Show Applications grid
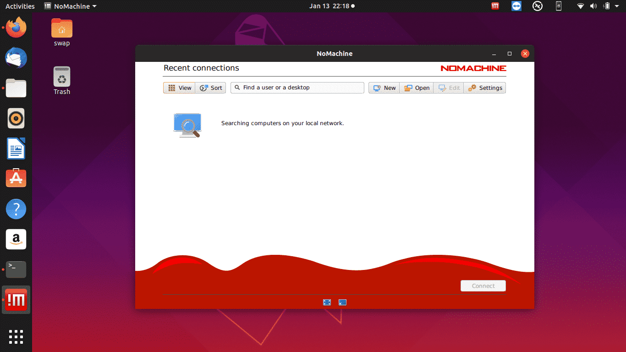 pos(16,336)
